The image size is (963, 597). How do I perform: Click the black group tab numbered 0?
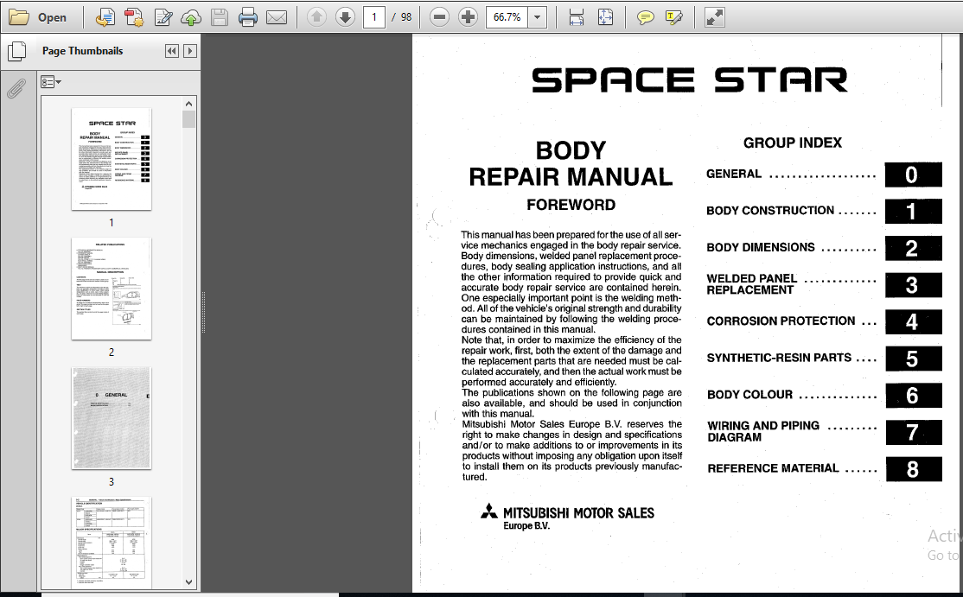[x=913, y=175]
